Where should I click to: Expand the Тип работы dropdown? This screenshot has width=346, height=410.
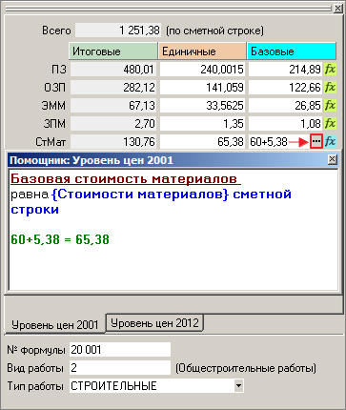(x=238, y=386)
